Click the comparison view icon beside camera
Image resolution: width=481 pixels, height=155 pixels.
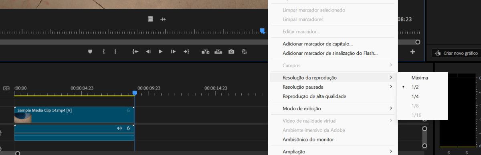point(244,52)
